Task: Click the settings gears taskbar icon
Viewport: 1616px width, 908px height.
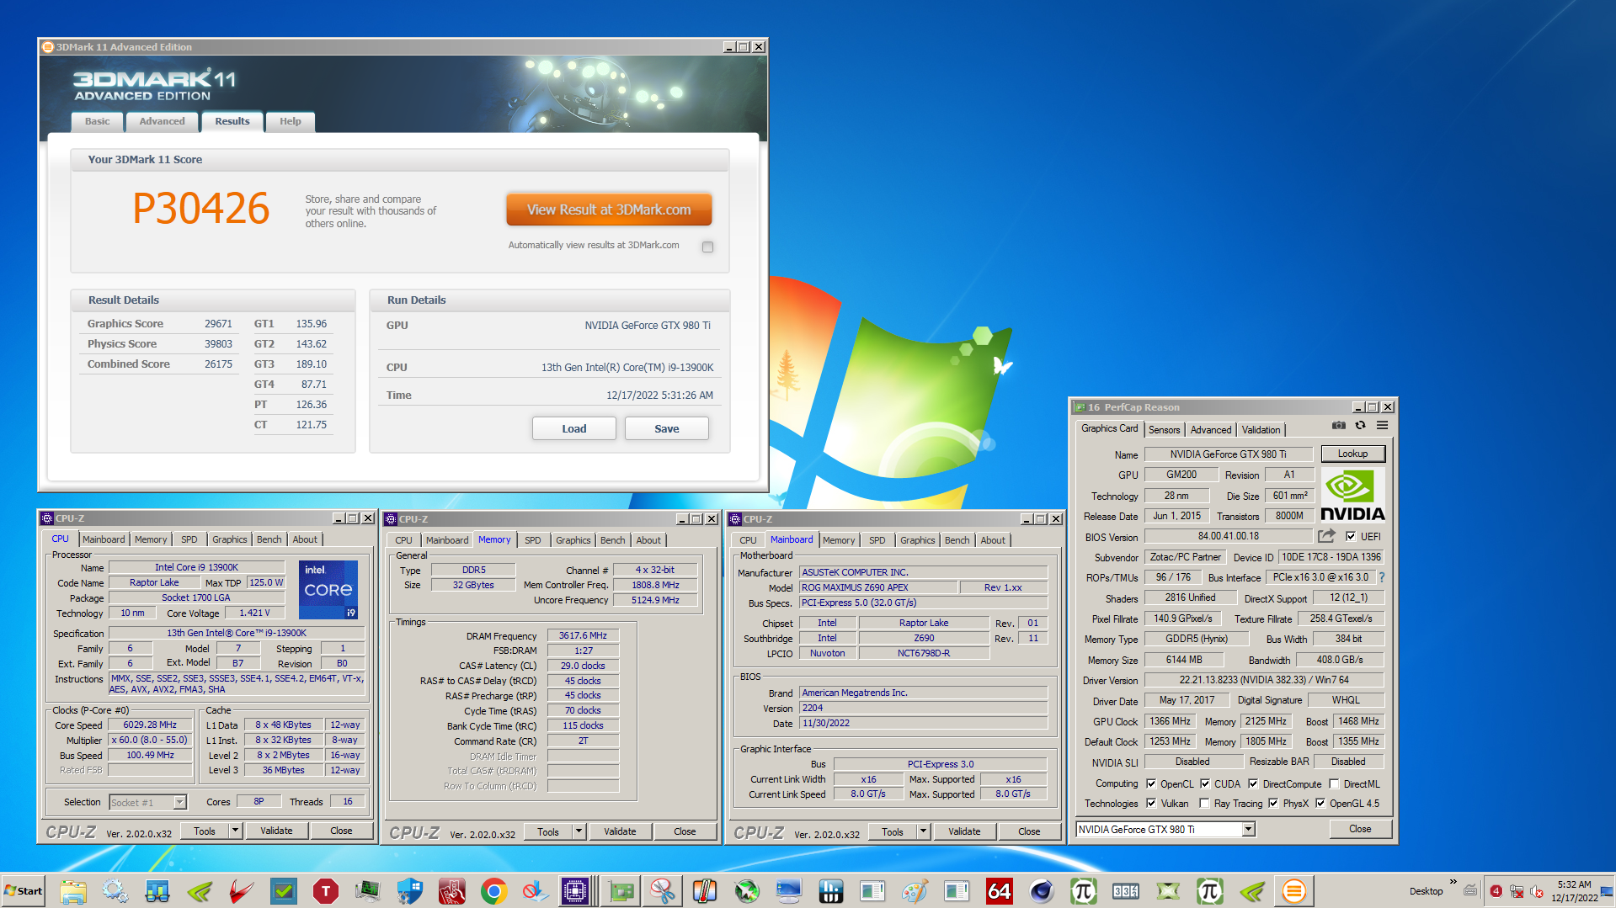Action: pos(115,891)
